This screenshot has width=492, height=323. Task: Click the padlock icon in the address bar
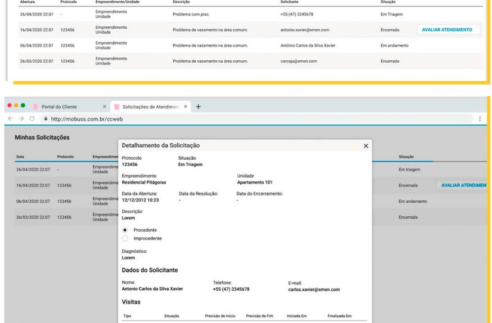(x=46, y=119)
